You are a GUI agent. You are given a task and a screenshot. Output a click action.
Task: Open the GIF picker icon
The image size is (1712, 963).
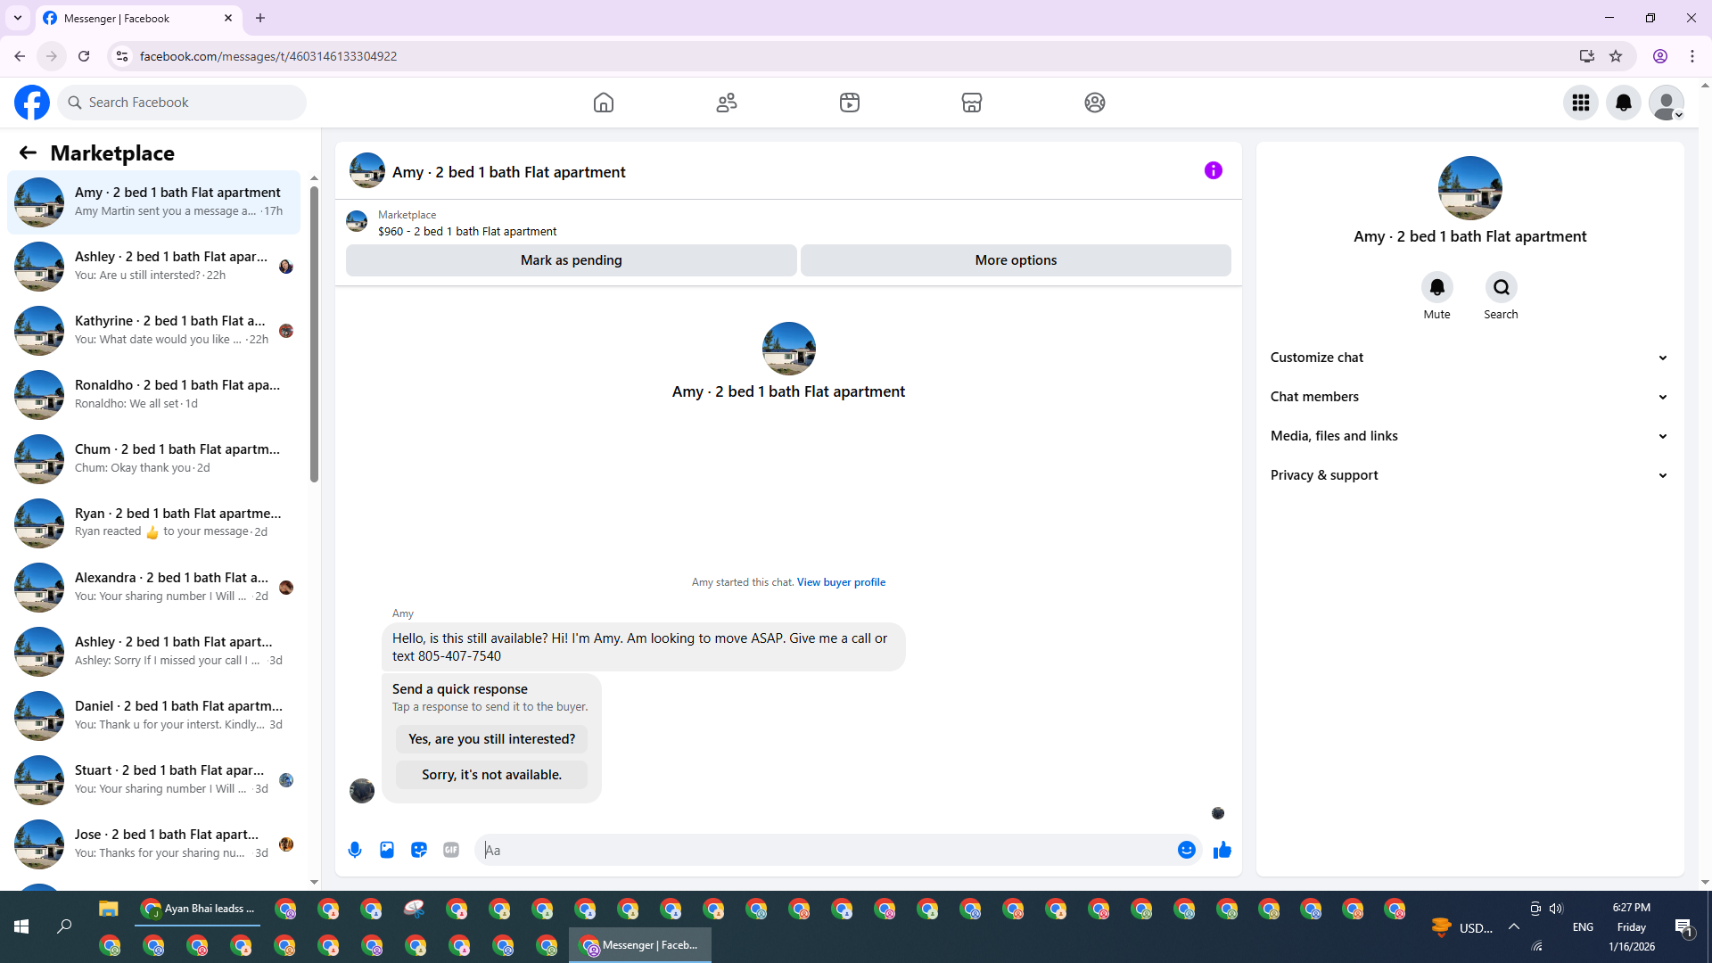pyautogui.click(x=451, y=850)
